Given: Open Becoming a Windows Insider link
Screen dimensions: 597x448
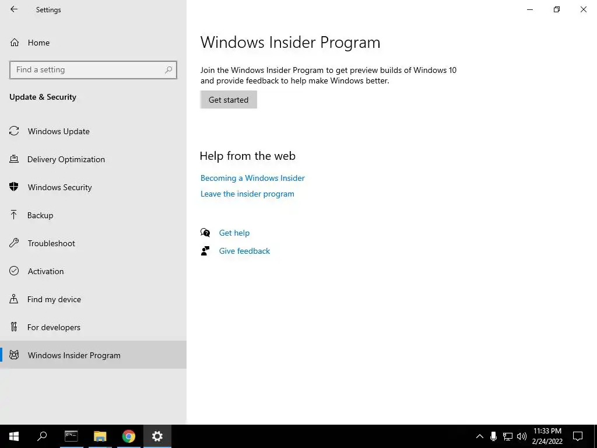Looking at the screenshot, I should click(252, 178).
